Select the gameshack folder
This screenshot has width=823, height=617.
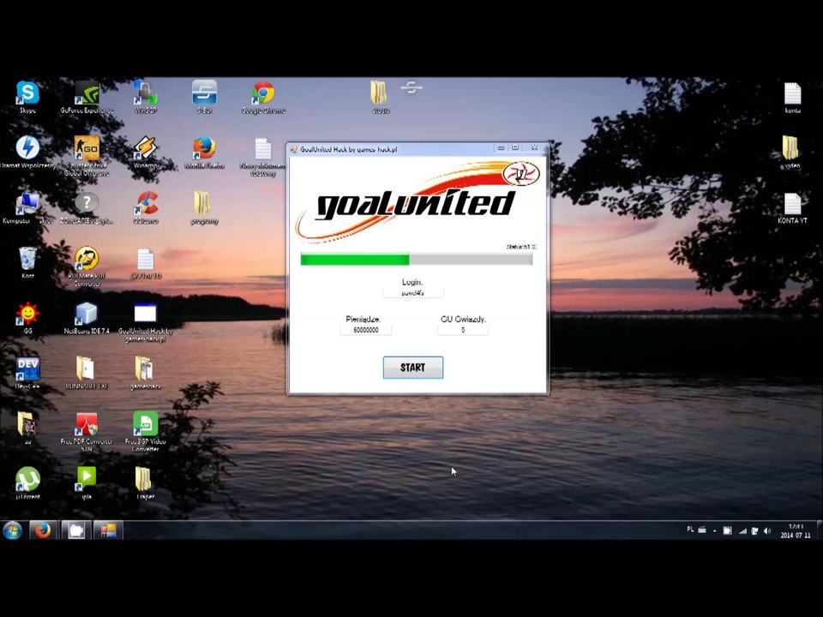146,373
